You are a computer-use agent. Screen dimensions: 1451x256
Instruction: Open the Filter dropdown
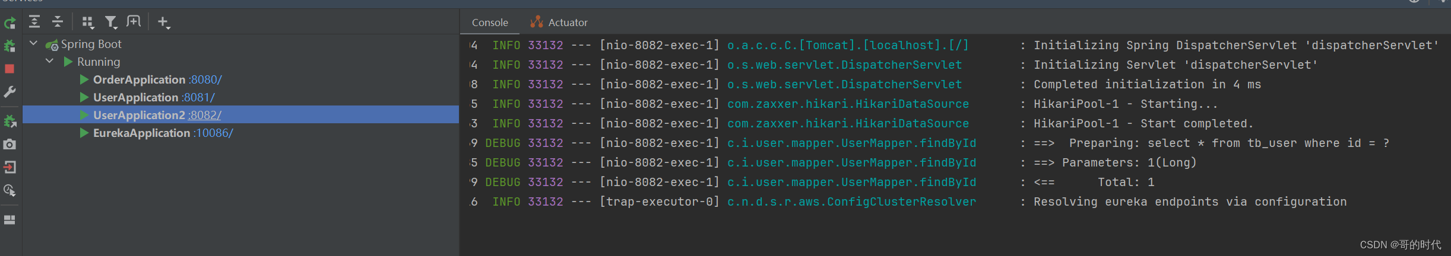click(111, 23)
